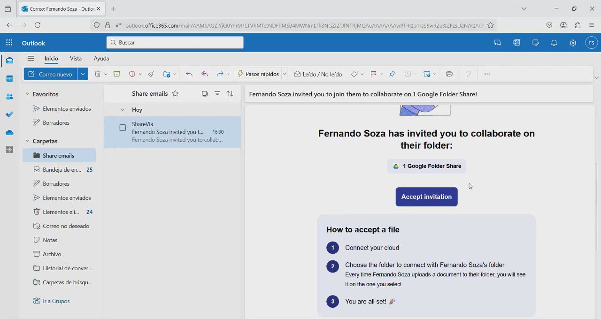The width and height of the screenshot is (601, 319).
Task: Click the Reply arrow icon
Action: coord(189,74)
